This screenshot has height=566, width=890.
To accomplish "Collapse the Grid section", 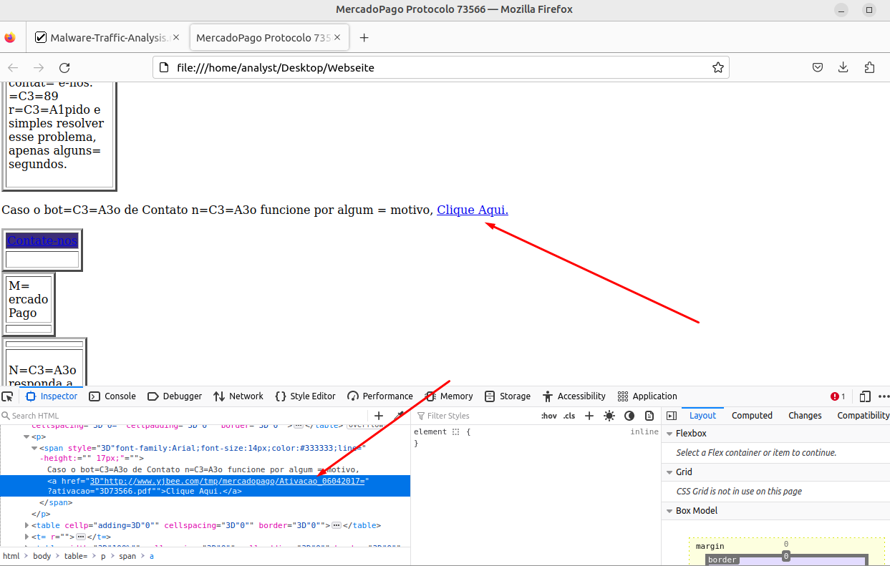I will tap(669, 472).
